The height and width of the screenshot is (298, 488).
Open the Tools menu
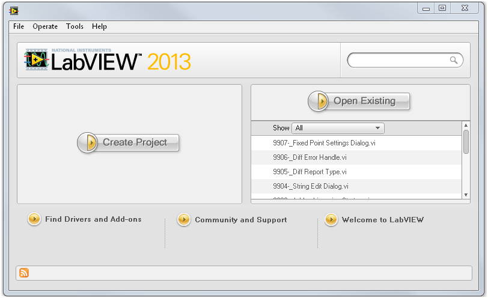(75, 26)
